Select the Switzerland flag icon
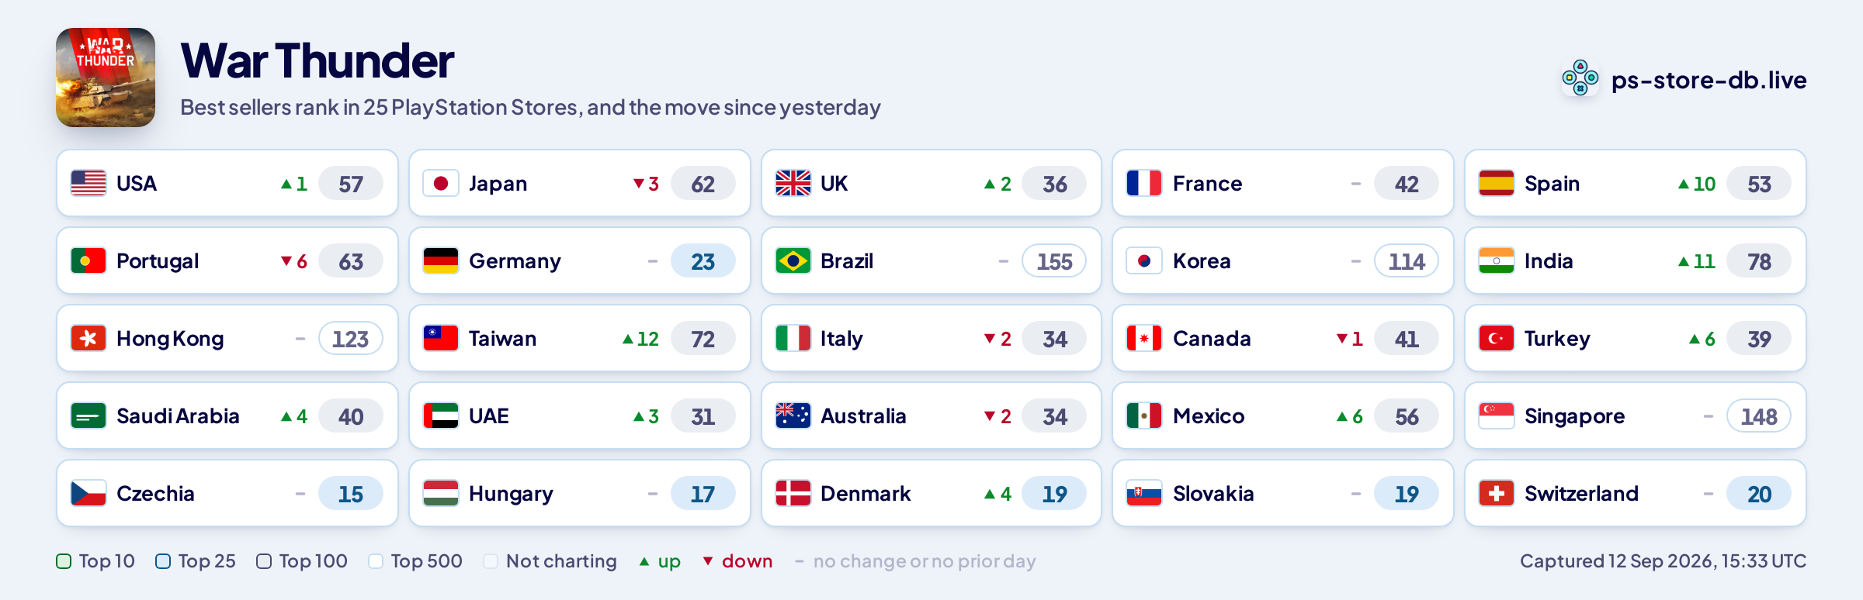The image size is (1863, 600). 1497,493
